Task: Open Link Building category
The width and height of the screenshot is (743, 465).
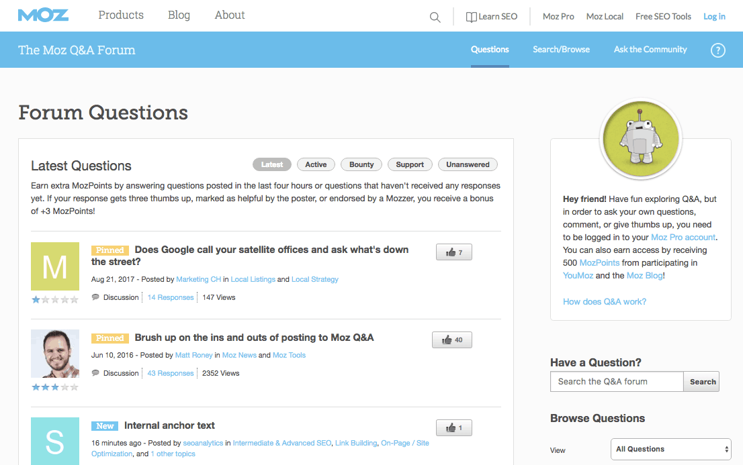Action: point(356,444)
